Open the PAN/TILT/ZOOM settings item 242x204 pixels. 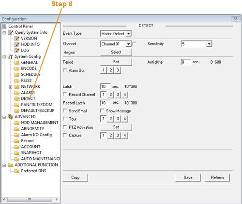(x=37, y=105)
